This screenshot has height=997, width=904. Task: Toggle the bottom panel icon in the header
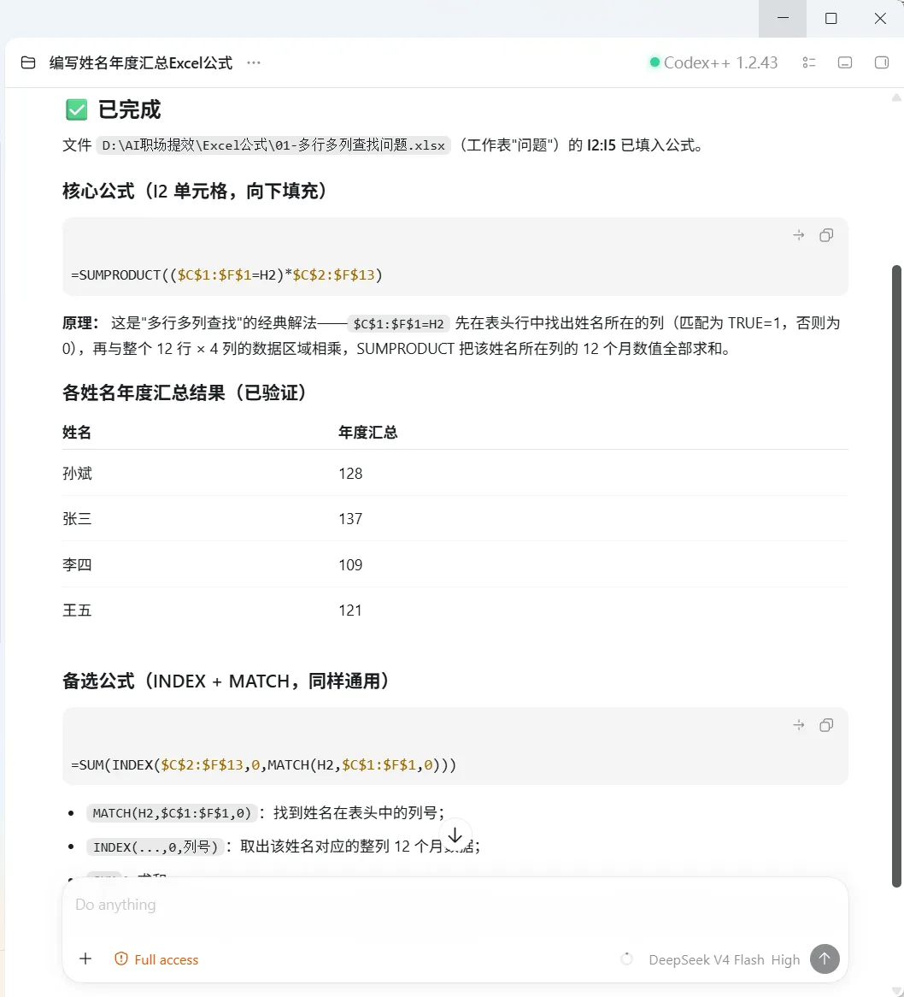[845, 62]
